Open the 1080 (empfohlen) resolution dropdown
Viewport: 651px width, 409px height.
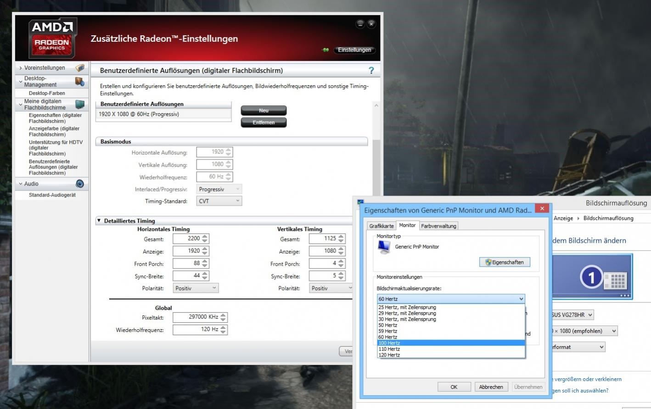click(x=584, y=331)
